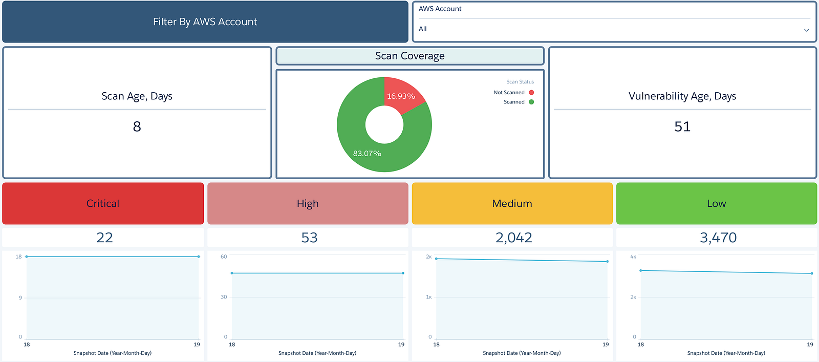Click the Medium count value 2,042

point(514,238)
